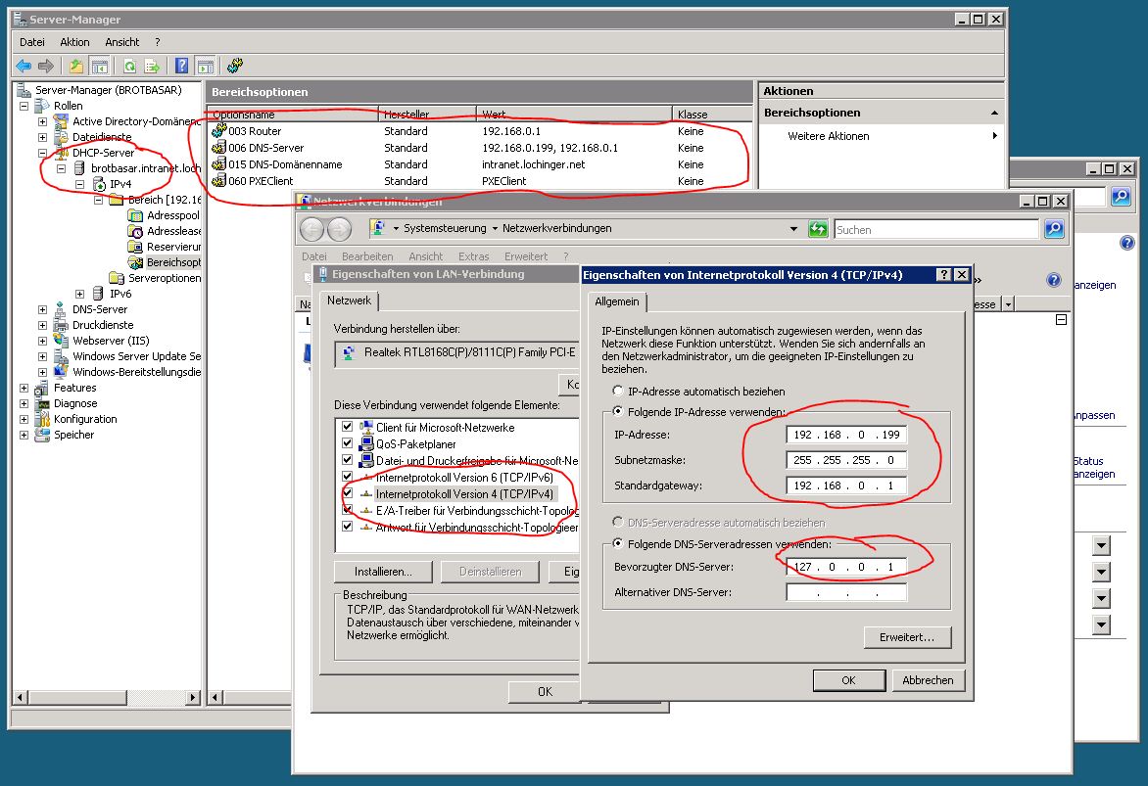
Task: Toggle the QoS-Paketplaner checkbox
Action: click(x=347, y=443)
